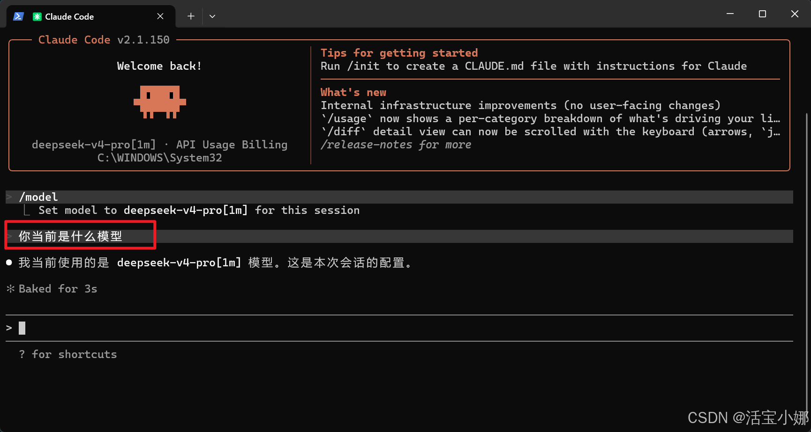The width and height of the screenshot is (811, 432).
Task: Maximize the terminal window
Action: pos(762,14)
